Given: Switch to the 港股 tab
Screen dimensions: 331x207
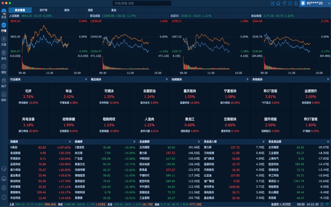Looking at the screenshot, I should [90, 9].
